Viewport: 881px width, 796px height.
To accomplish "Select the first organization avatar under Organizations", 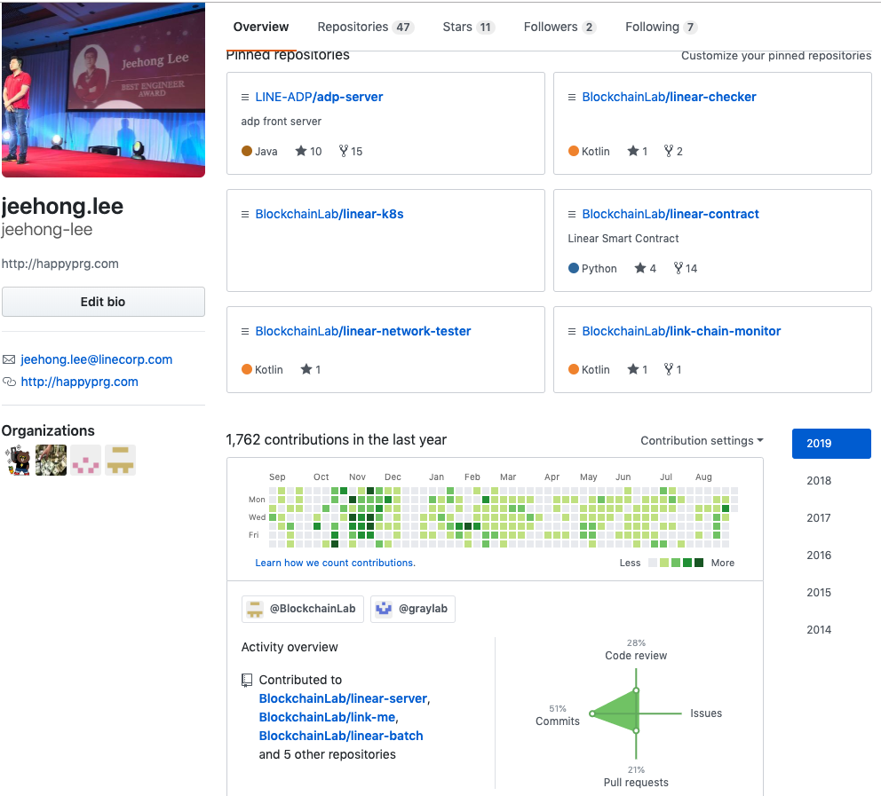I will click(x=18, y=460).
